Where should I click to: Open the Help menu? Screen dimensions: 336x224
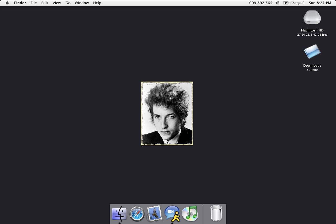pyautogui.click(x=97, y=3)
